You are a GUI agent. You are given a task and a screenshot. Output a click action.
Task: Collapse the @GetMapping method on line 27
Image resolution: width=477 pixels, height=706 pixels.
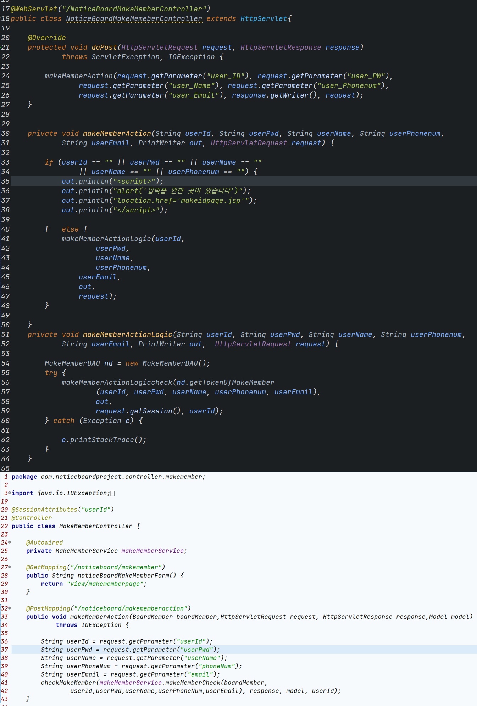(10, 567)
